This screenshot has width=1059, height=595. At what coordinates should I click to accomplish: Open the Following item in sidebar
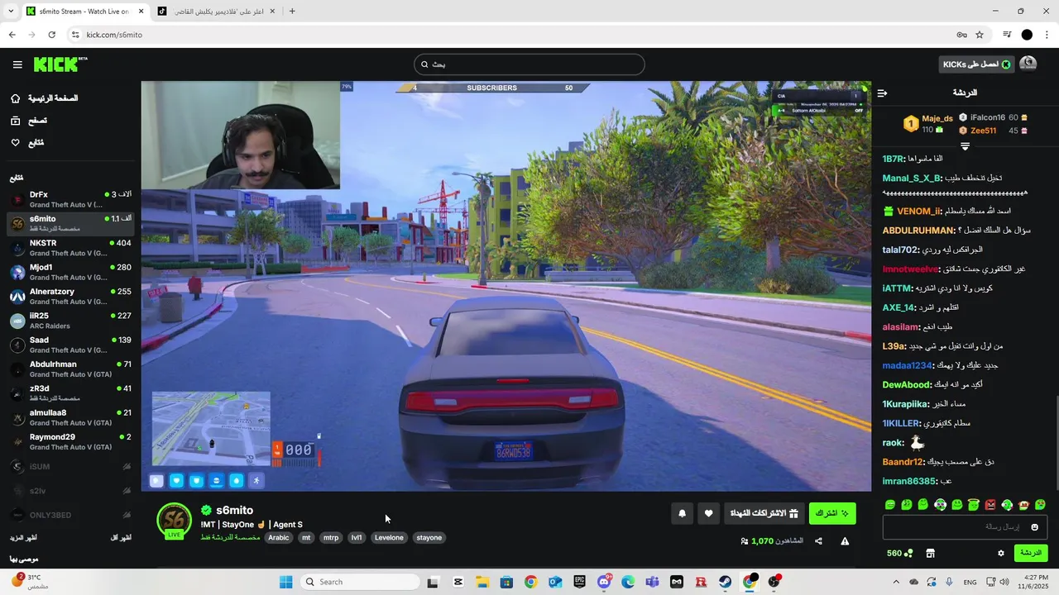tap(27, 143)
